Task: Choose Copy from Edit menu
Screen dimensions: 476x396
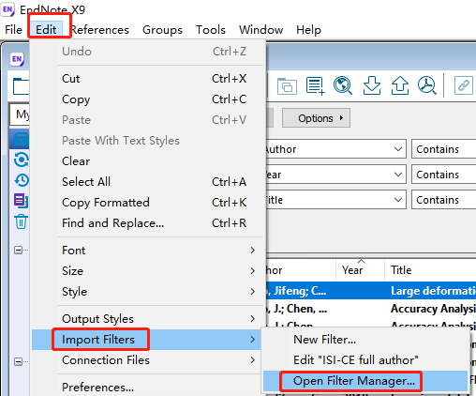Action: 147,99
